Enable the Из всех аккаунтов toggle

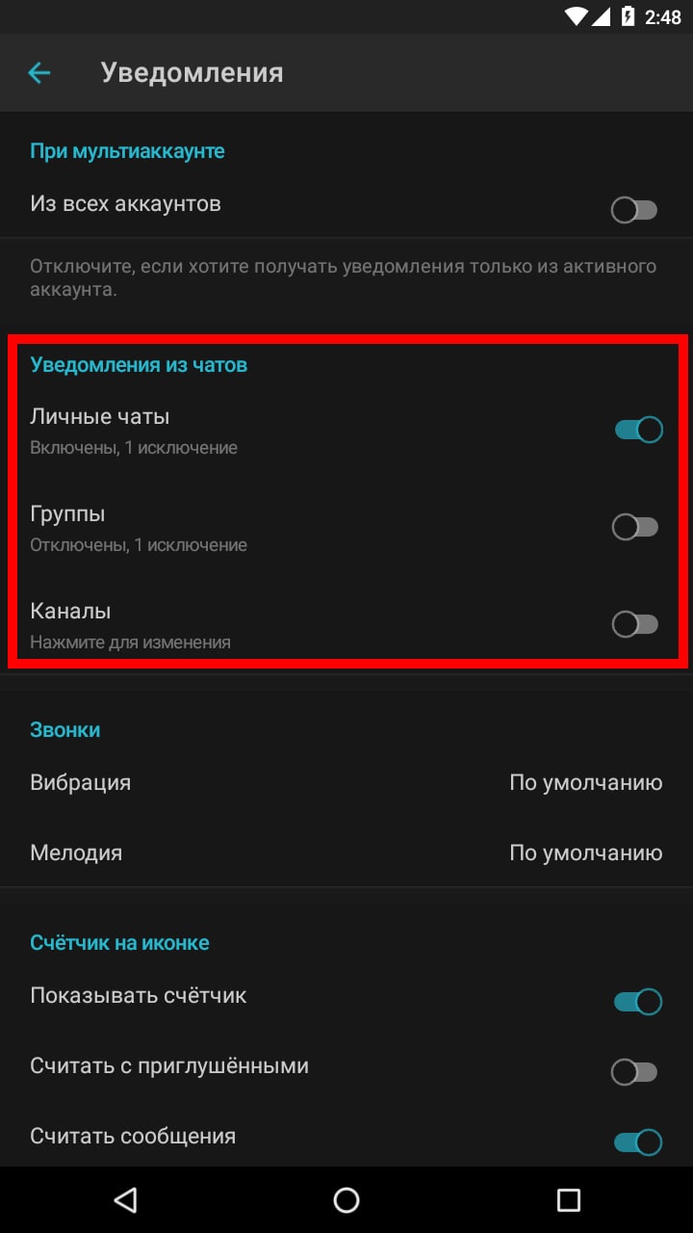click(635, 210)
